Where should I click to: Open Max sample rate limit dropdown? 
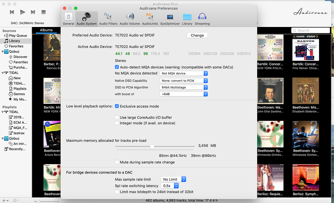pos(173,179)
